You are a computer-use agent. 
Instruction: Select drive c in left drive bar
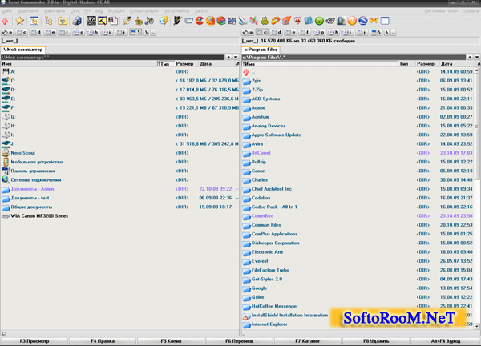(x=22, y=32)
